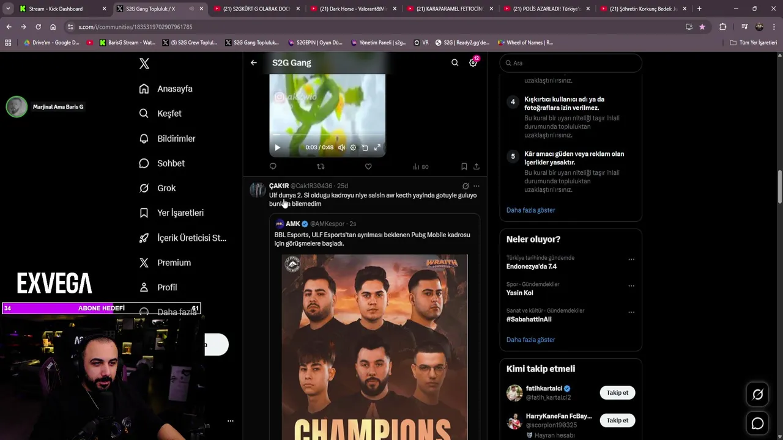This screenshot has height=440, width=783.
Task: Open Wheel of Names bookmark
Action: point(526,43)
